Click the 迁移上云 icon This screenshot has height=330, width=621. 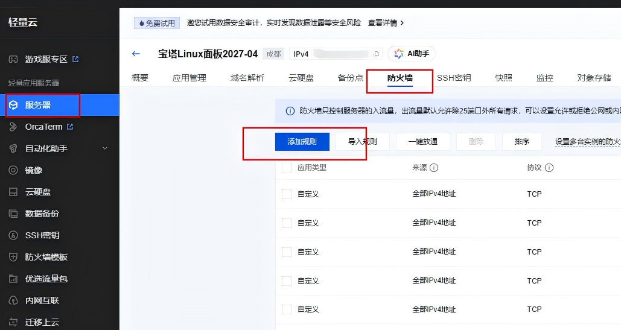pos(13,322)
